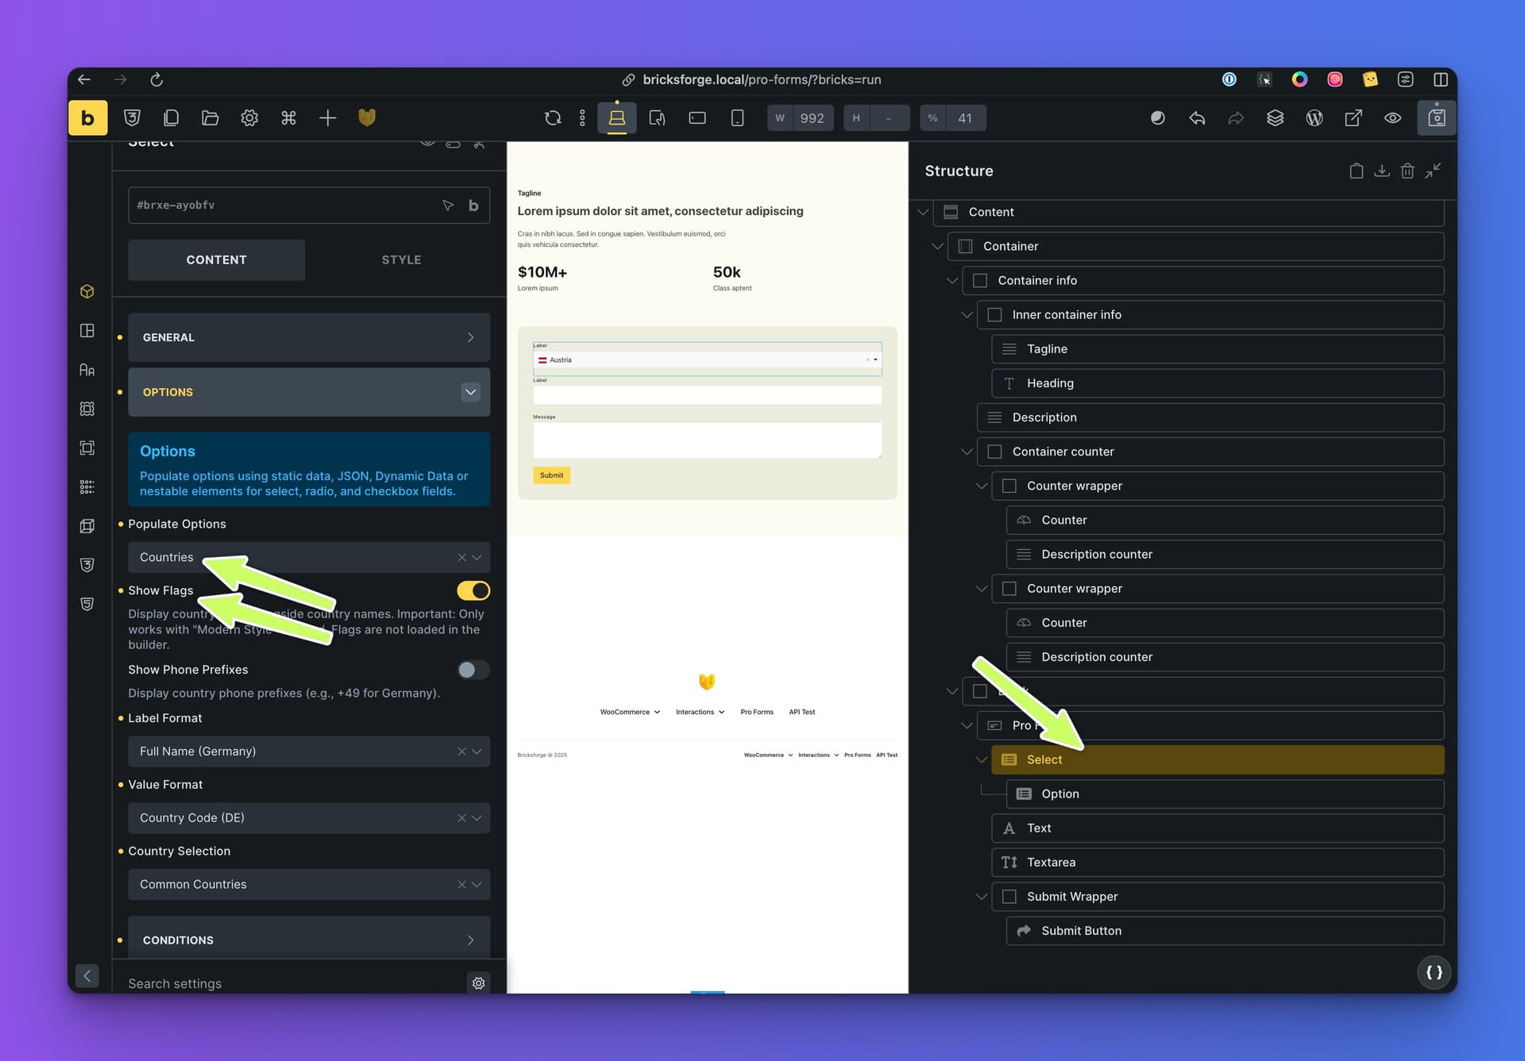The image size is (1525, 1061).
Task: Open the revisions layers icon
Action: click(x=1275, y=118)
